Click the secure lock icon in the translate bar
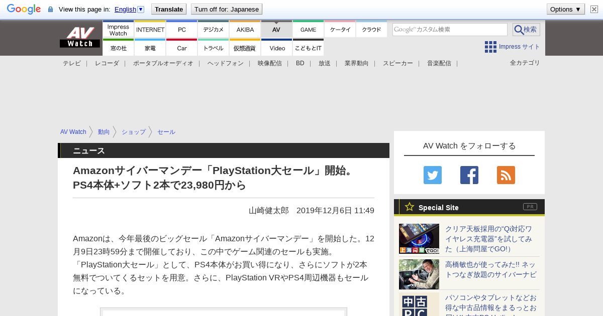This screenshot has height=316, width=603. click(50, 9)
